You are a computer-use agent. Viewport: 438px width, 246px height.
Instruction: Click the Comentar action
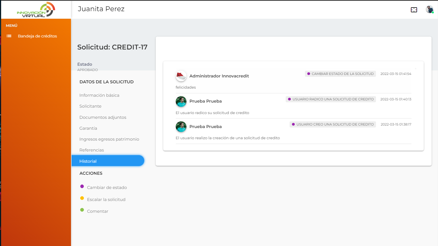click(x=98, y=211)
